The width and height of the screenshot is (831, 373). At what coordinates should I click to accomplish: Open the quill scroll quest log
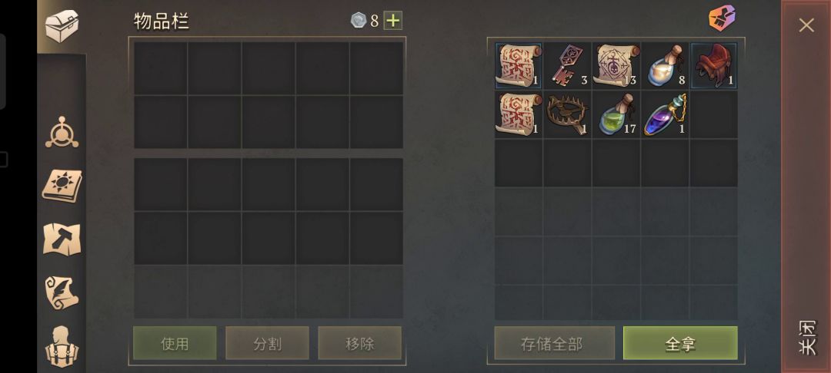[62, 292]
